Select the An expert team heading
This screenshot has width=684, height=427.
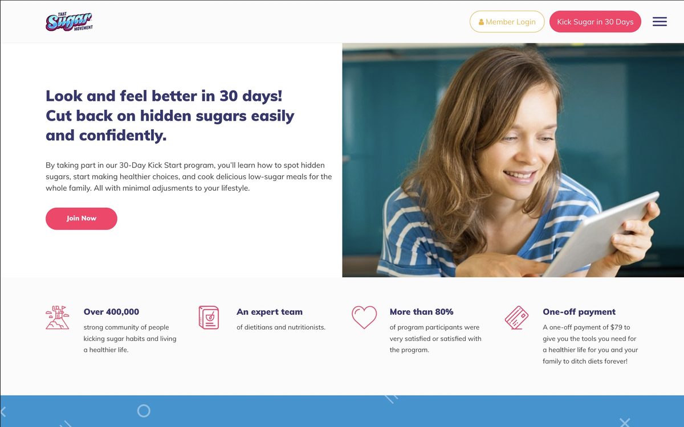tap(270, 311)
